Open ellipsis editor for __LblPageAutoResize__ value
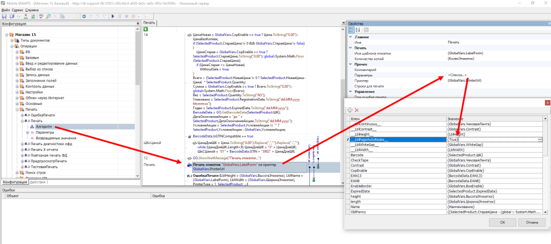551x244 pixels. 540,139
